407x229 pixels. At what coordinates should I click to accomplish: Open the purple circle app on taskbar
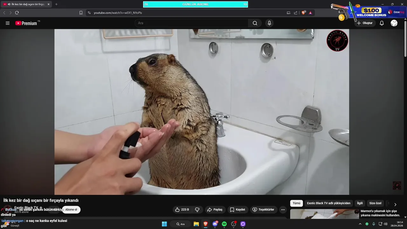coord(243,224)
